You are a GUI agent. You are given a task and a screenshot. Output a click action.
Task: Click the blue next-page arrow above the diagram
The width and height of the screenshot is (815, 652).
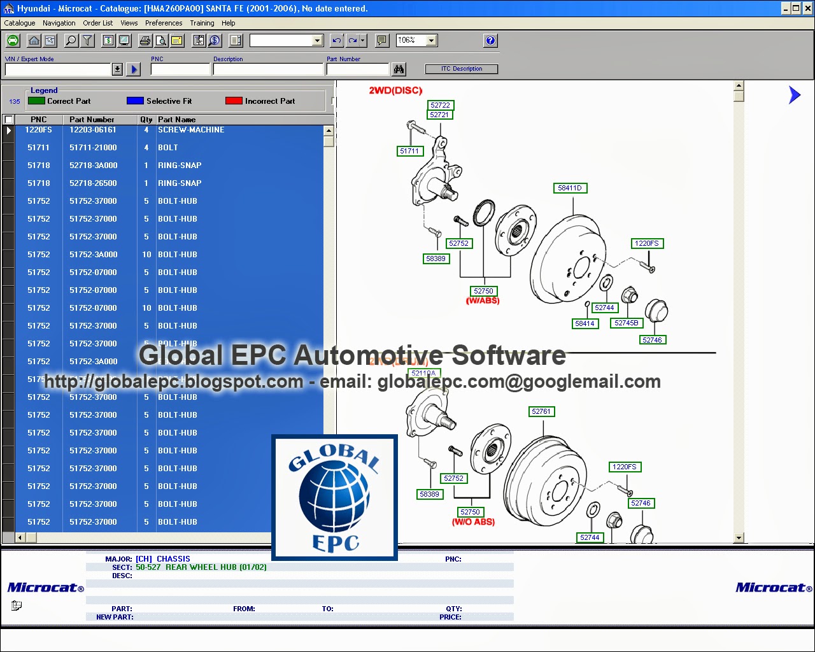coord(794,94)
